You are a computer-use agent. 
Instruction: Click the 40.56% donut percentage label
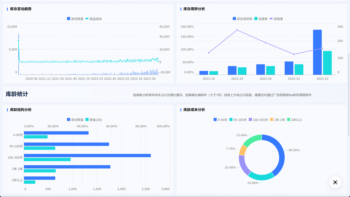click(x=294, y=150)
